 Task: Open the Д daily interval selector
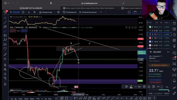(x=29, y=12)
